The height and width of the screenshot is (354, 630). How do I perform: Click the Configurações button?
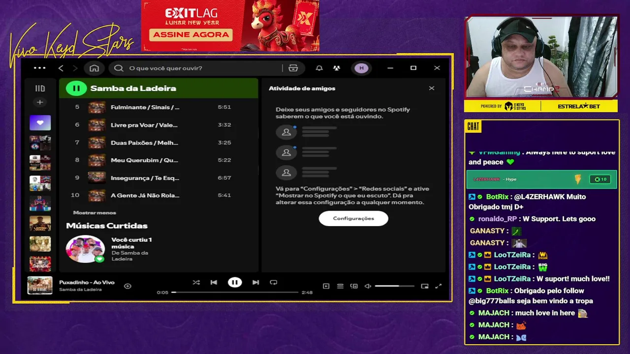[x=353, y=218]
